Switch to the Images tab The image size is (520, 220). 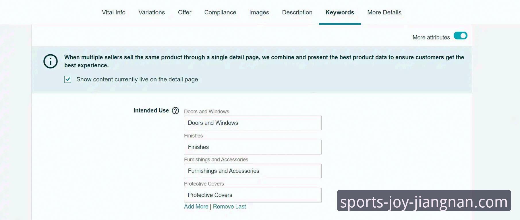pos(259,12)
